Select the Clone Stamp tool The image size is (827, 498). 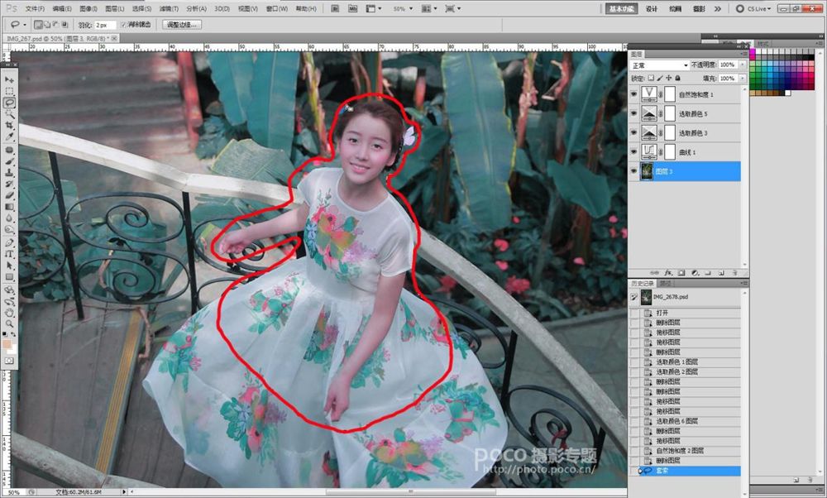(x=9, y=173)
